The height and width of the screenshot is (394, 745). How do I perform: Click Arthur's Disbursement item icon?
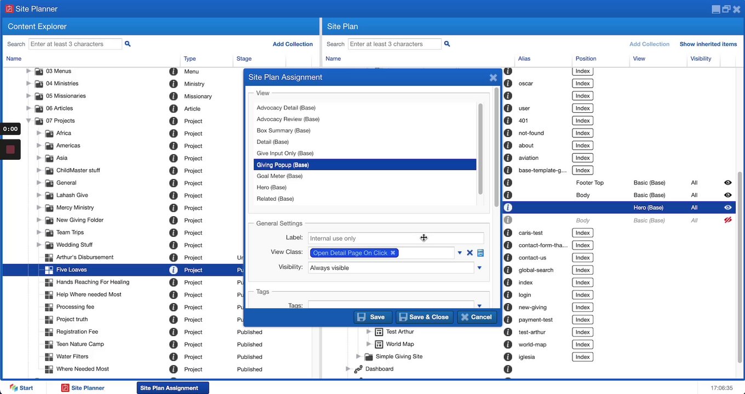click(49, 257)
